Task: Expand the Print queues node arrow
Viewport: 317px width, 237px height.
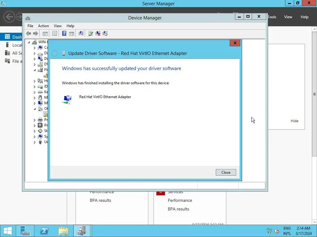Action: (35, 120)
